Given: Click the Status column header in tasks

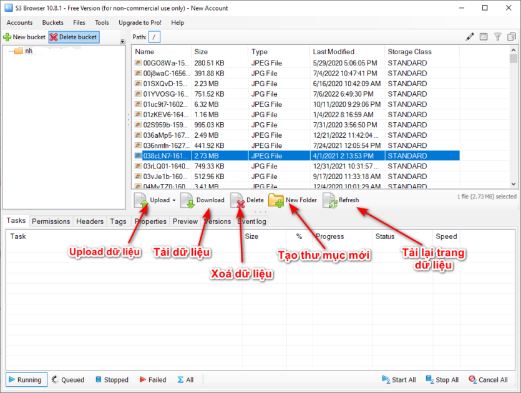Looking at the screenshot, I should click(x=402, y=236).
